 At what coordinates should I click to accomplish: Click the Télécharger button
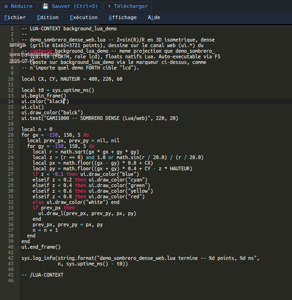(128, 7)
